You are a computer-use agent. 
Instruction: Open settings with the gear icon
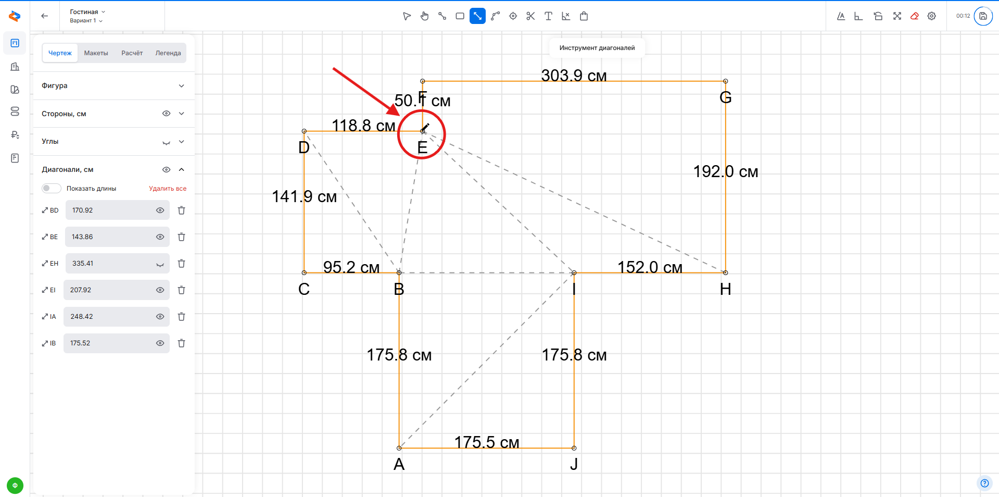(932, 16)
